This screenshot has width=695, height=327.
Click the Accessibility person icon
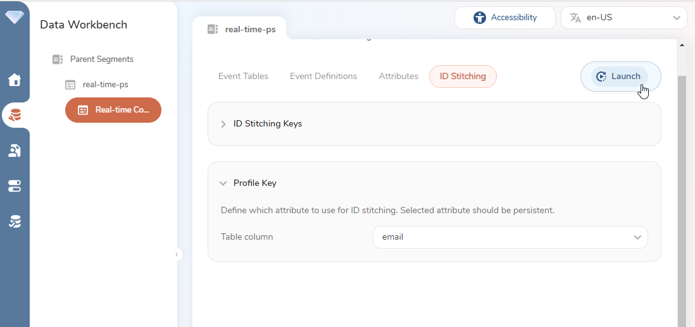coord(480,18)
